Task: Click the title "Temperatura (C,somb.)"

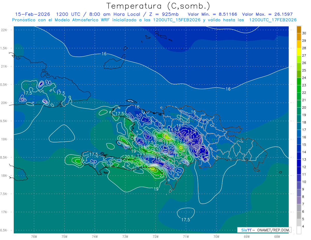Action: point(158,6)
